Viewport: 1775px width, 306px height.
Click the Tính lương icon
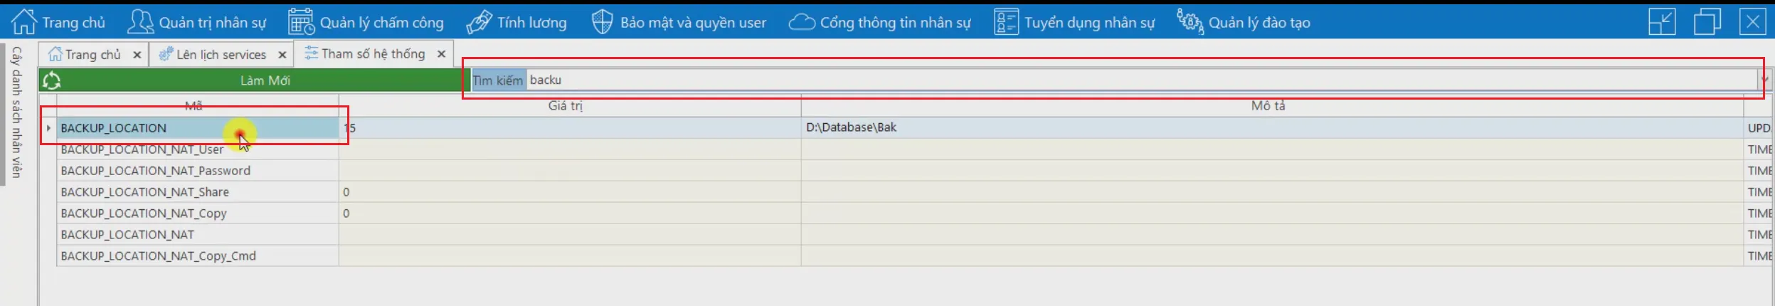479,22
